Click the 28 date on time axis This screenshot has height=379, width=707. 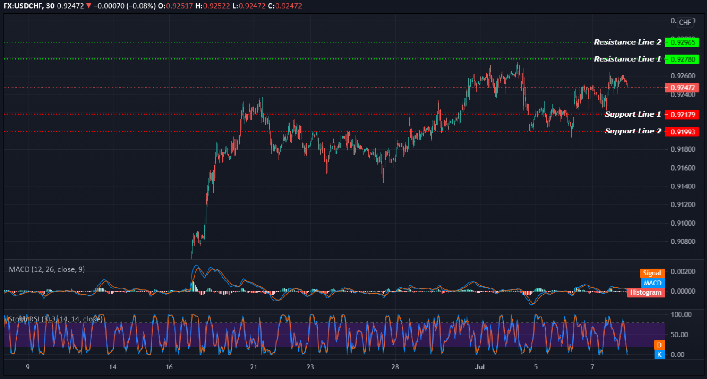[395, 367]
